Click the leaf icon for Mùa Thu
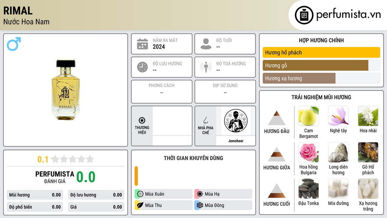 140,205
